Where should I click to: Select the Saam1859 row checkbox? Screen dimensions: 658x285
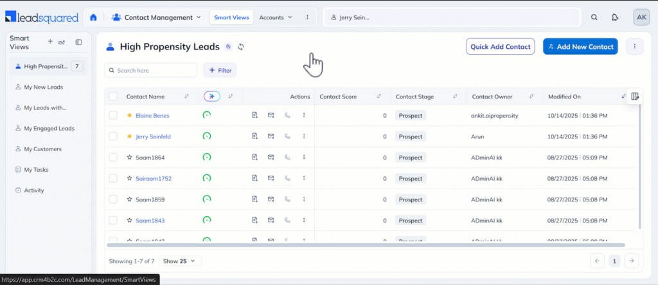(x=113, y=199)
